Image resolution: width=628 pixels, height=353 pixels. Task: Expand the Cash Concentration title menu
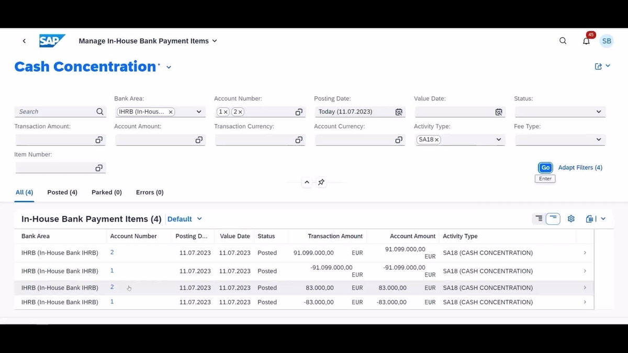click(169, 67)
